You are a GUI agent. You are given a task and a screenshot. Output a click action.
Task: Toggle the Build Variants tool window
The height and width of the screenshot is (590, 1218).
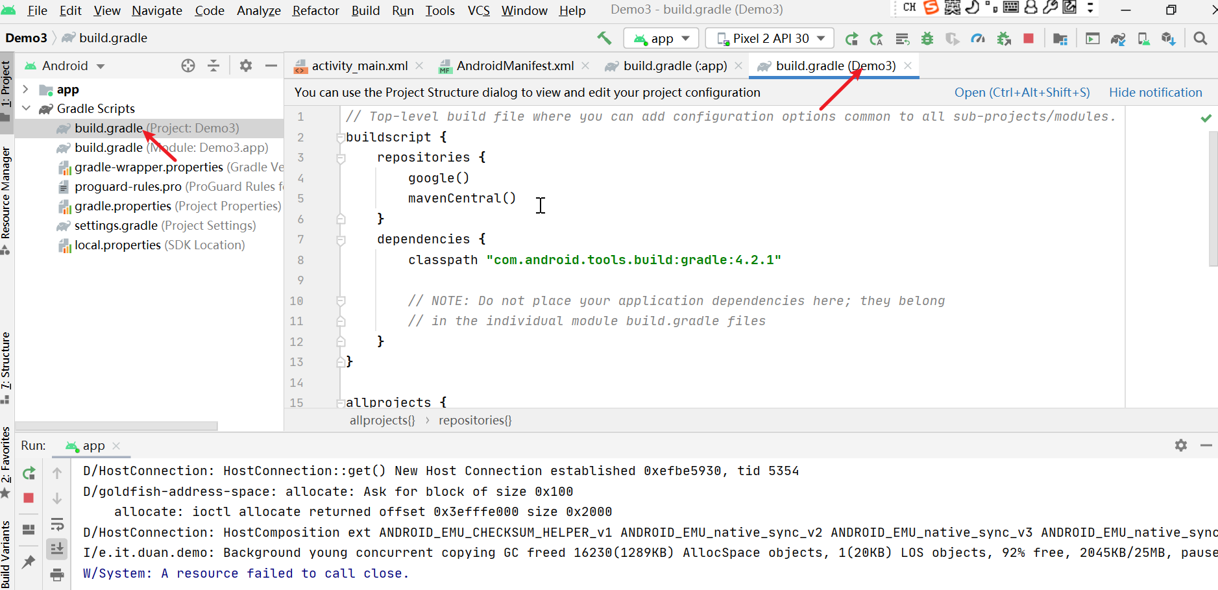(6, 554)
